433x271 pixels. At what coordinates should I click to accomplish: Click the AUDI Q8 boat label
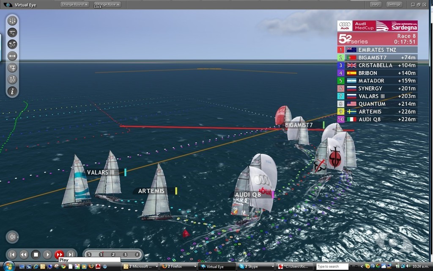[252, 194]
